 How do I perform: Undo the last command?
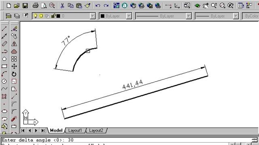[x=98, y=6]
